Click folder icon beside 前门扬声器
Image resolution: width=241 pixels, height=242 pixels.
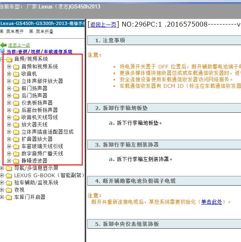(x=16, y=89)
